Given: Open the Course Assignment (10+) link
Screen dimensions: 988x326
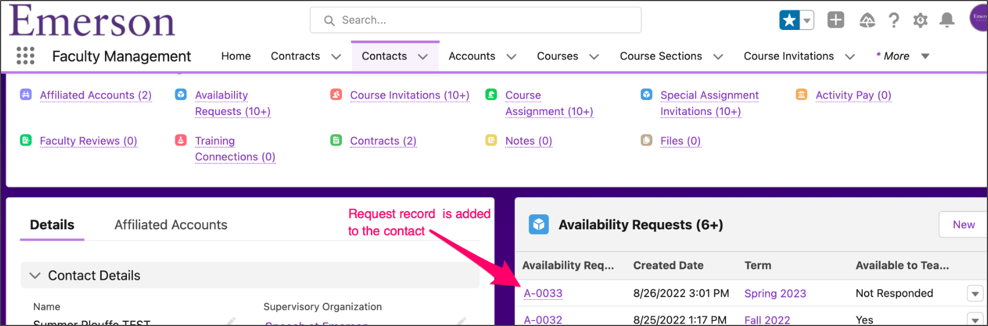Looking at the screenshot, I should 549,103.
